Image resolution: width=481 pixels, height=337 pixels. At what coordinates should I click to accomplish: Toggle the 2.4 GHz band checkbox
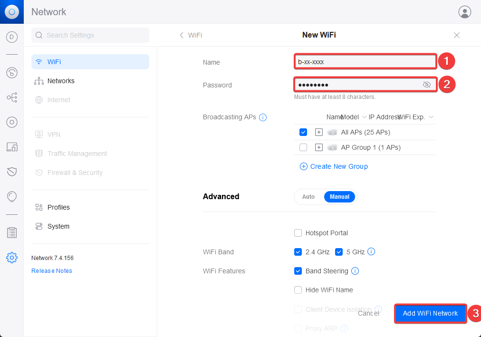coord(298,252)
